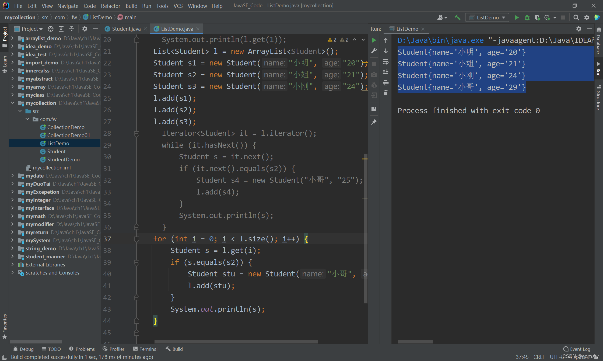Click the Search Everywhere magnifier icon
Viewport: 603px width, 361px height.
click(576, 18)
